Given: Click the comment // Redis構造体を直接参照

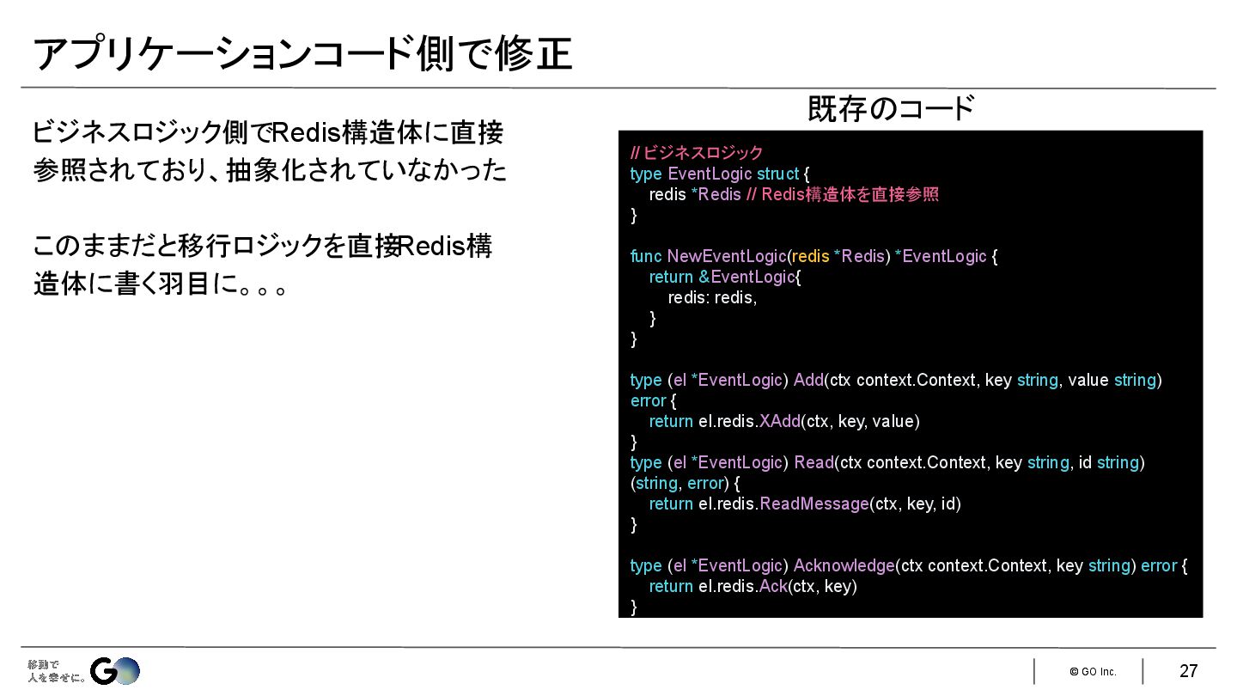Looking at the screenshot, I should click(842, 194).
